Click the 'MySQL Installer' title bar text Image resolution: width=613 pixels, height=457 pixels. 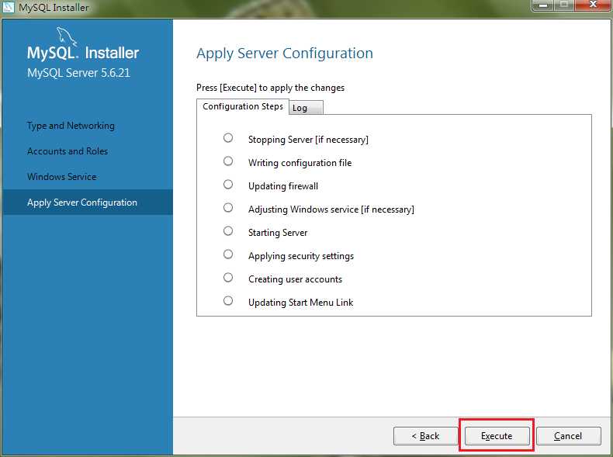click(54, 8)
